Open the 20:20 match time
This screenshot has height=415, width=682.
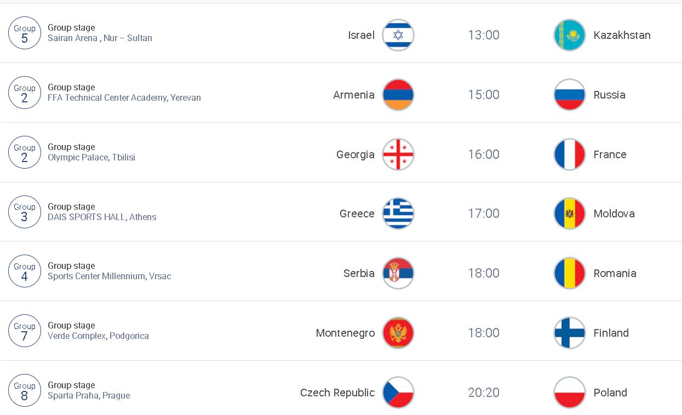tap(484, 393)
